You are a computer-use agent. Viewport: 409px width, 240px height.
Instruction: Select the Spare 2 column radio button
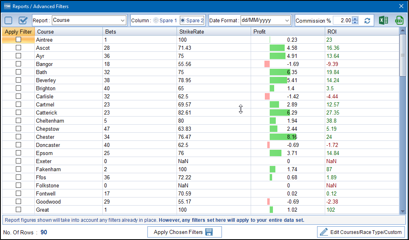[x=183, y=20]
